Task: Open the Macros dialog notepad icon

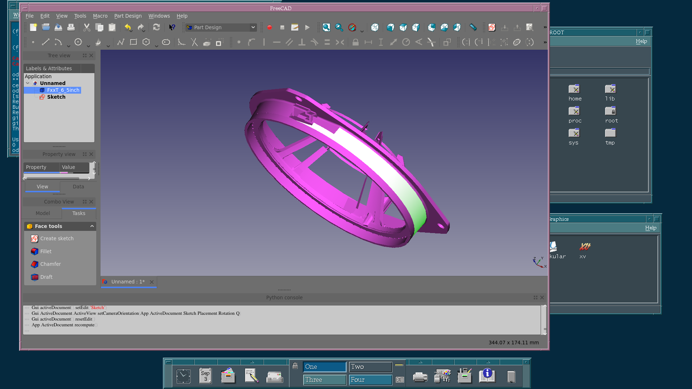Action: (295, 27)
